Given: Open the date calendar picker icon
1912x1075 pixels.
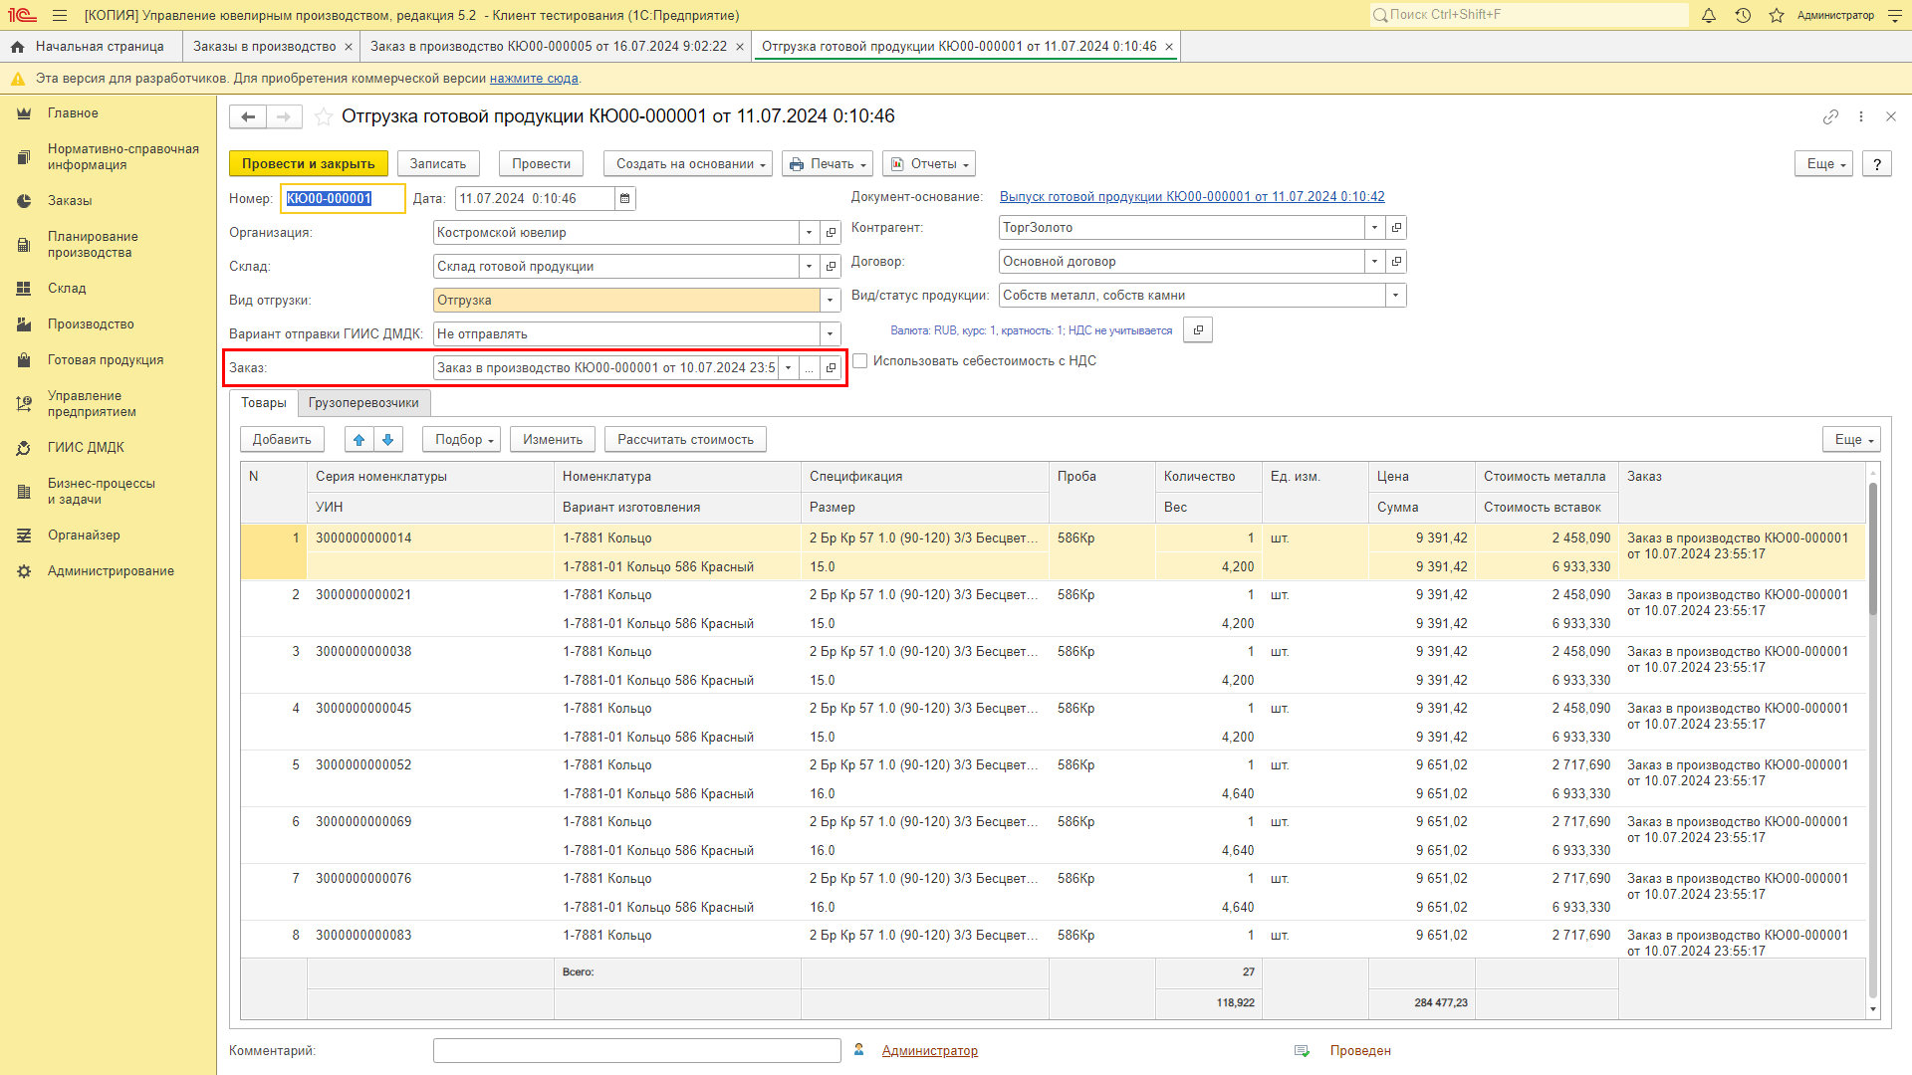Looking at the screenshot, I should (625, 199).
